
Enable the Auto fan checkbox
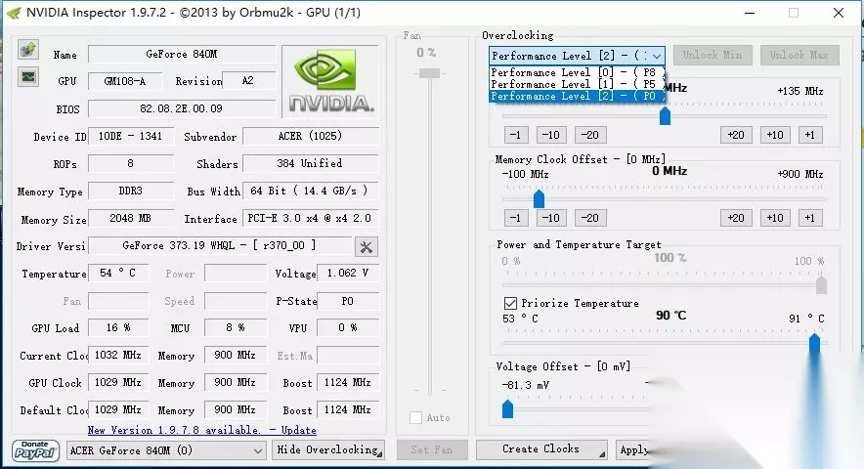(416, 418)
